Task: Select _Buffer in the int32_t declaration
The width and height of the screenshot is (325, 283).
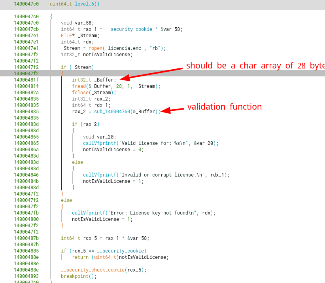Action: 105,80
